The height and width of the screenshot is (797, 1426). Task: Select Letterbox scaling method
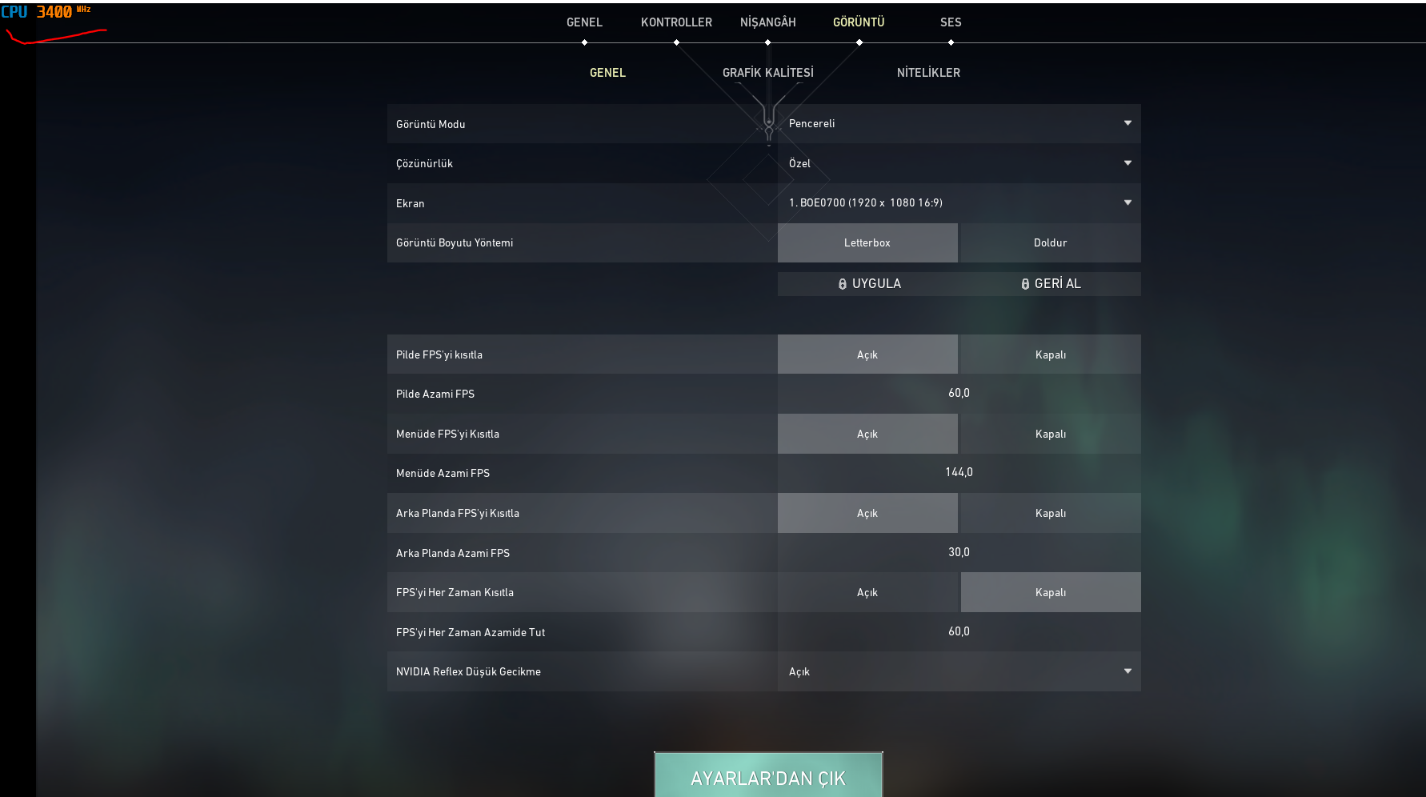[867, 242]
